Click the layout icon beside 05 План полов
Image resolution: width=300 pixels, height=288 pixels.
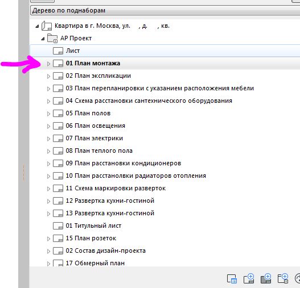tap(58, 114)
